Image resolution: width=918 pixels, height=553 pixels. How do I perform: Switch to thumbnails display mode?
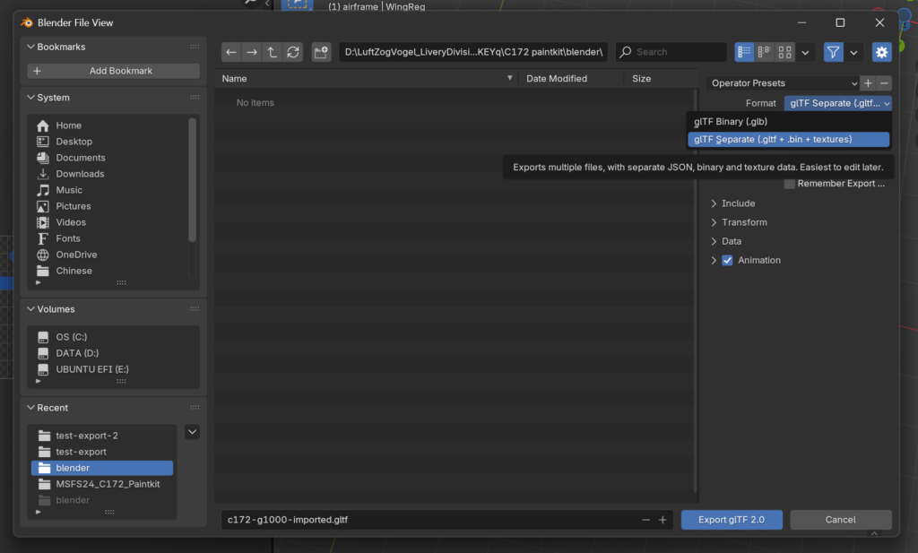[784, 53]
